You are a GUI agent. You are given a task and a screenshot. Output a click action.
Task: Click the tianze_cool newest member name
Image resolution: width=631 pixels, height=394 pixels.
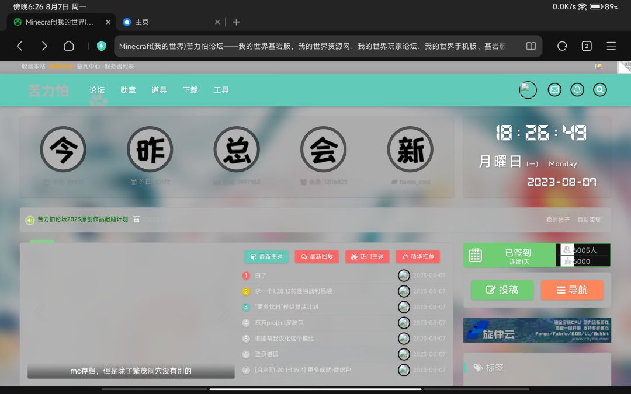415,182
